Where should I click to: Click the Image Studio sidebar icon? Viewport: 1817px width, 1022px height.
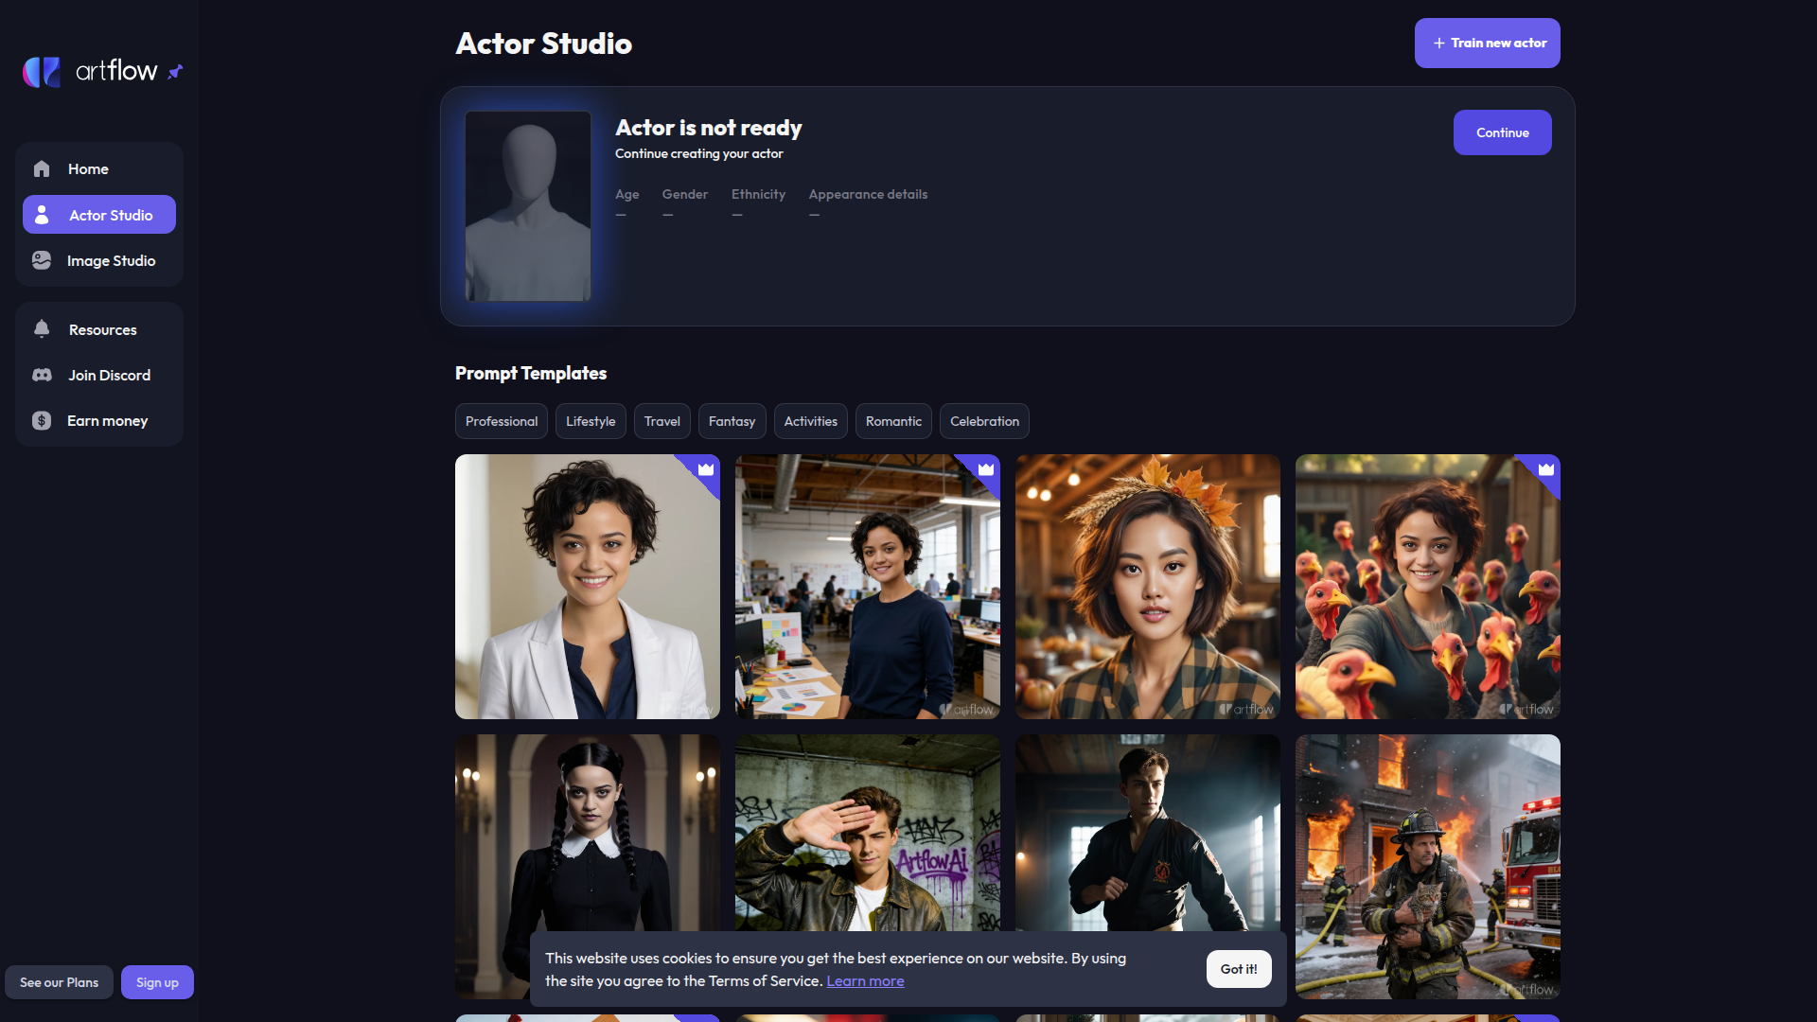(x=42, y=260)
